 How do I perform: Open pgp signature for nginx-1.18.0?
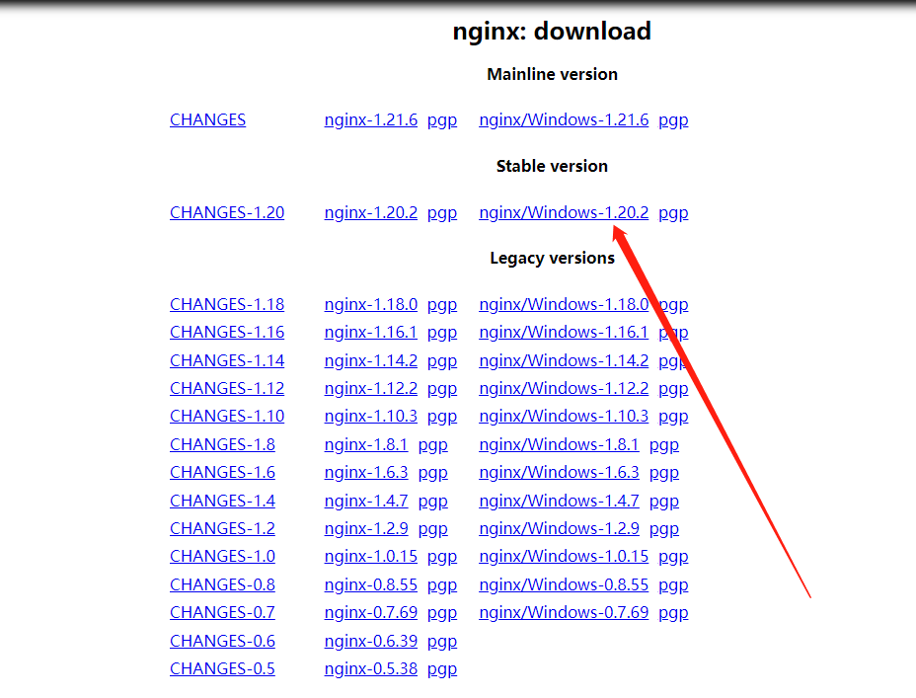point(441,305)
